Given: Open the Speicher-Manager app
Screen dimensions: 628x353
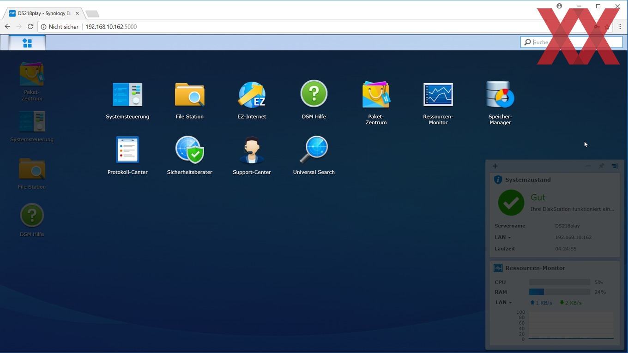Looking at the screenshot, I should [500, 103].
